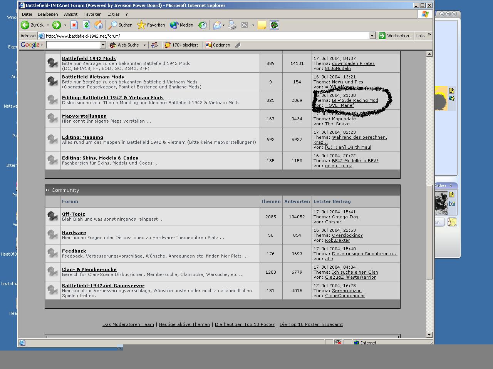Expand the address bar URL dropdown
The image size is (493, 369).
372,36
